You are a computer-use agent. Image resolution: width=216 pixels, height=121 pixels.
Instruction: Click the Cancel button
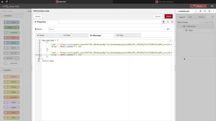[158, 16]
